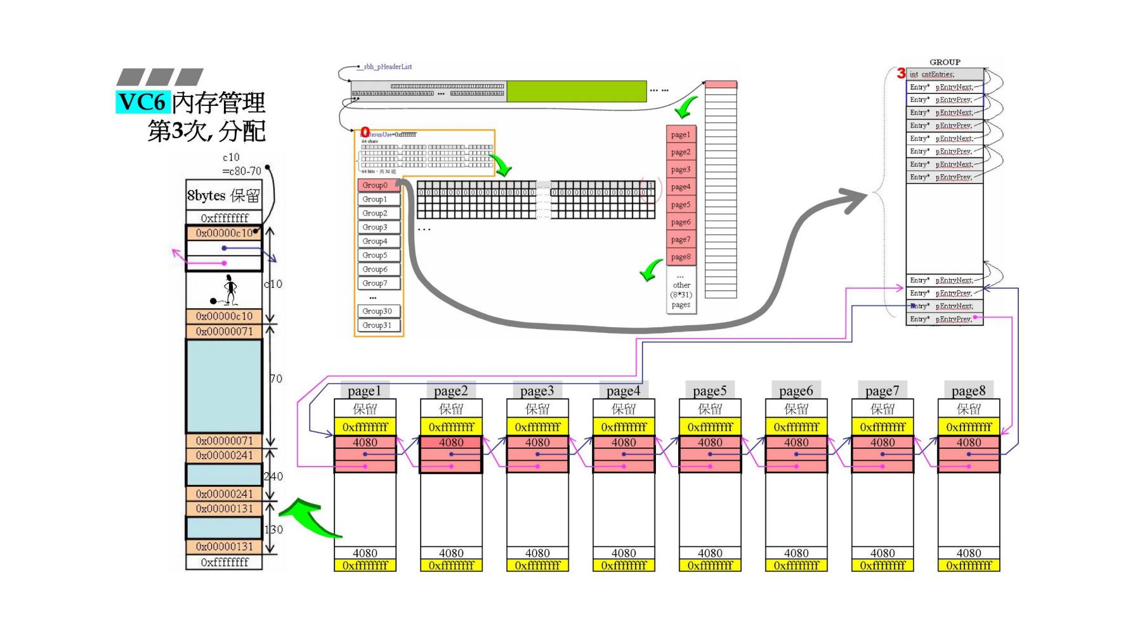Click the "GROUP" heading above the entry table
Viewport: 1128px width, 634px height.
[x=945, y=62]
